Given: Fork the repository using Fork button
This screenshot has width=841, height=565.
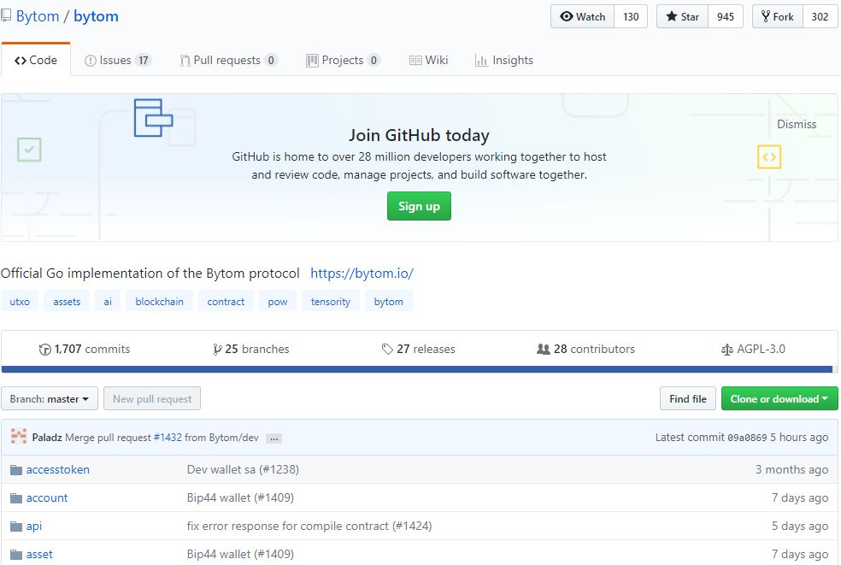Looking at the screenshot, I should (777, 17).
